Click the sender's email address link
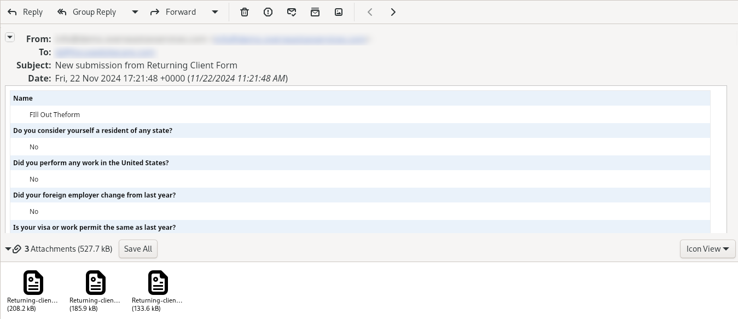The image size is (738, 319). [290, 39]
